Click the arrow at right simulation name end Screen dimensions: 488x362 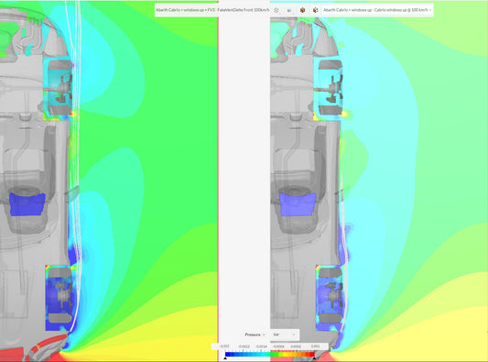(430, 10)
